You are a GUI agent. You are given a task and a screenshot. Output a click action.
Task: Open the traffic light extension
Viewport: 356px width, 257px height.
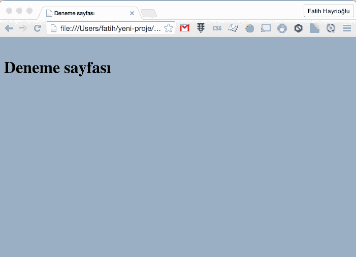(x=201, y=28)
